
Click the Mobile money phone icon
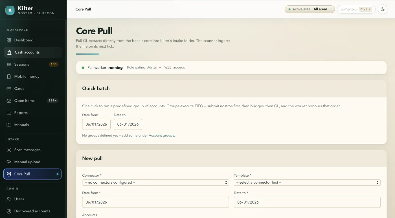9,77
